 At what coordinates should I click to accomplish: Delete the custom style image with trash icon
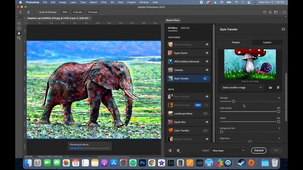click(278, 87)
